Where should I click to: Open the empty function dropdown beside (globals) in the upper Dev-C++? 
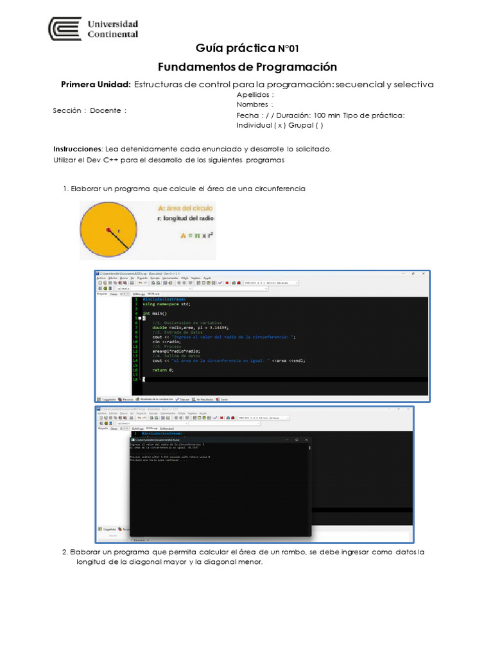click(x=230, y=289)
